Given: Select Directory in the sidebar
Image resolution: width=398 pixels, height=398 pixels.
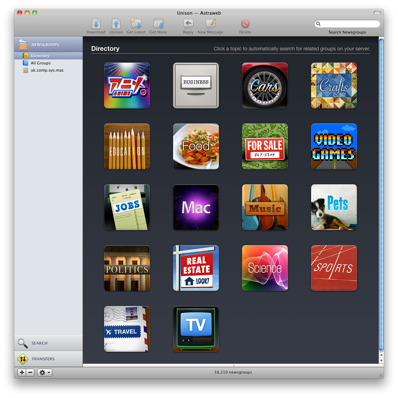Looking at the screenshot, I should 40,56.
